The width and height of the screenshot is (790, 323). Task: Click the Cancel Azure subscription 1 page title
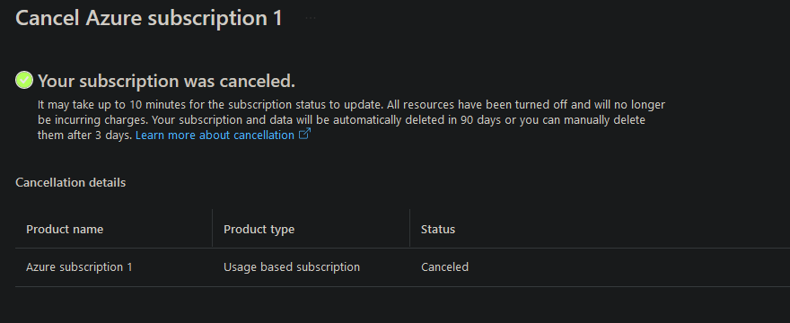149,19
